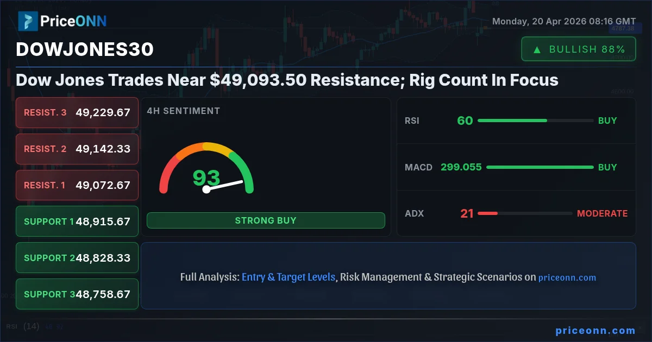This screenshot has height=342, width=652.
Task: Click the DOWJONES30 symbol title
Action: point(85,49)
